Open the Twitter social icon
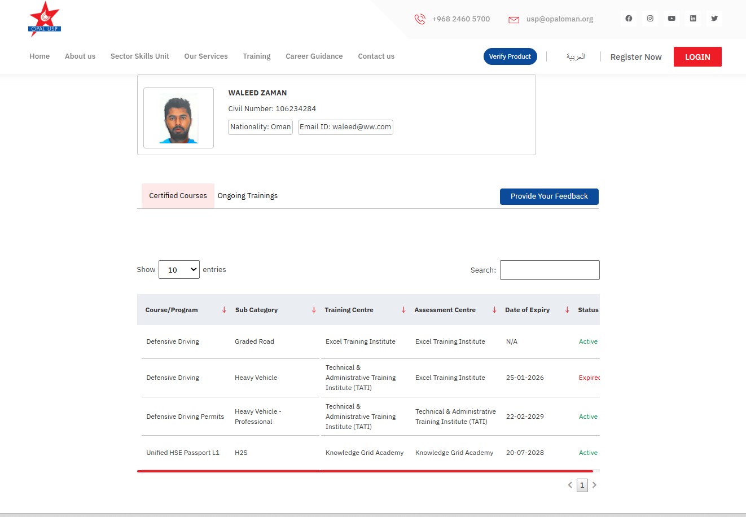Viewport: 746px width, 517px height. coord(714,19)
